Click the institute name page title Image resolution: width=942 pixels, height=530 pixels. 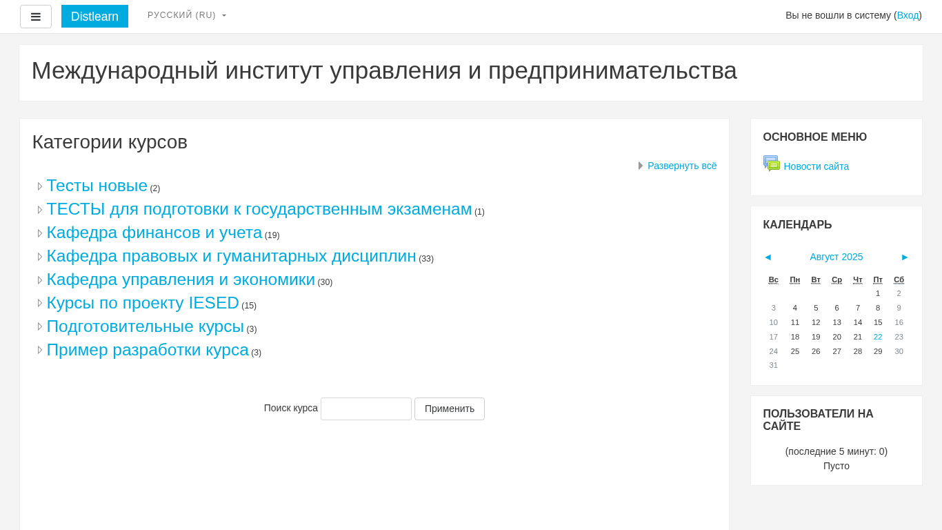tap(384, 70)
